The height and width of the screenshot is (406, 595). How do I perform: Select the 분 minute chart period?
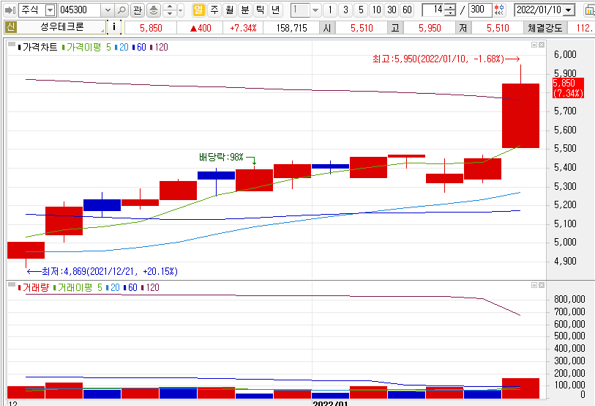[245, 10]
